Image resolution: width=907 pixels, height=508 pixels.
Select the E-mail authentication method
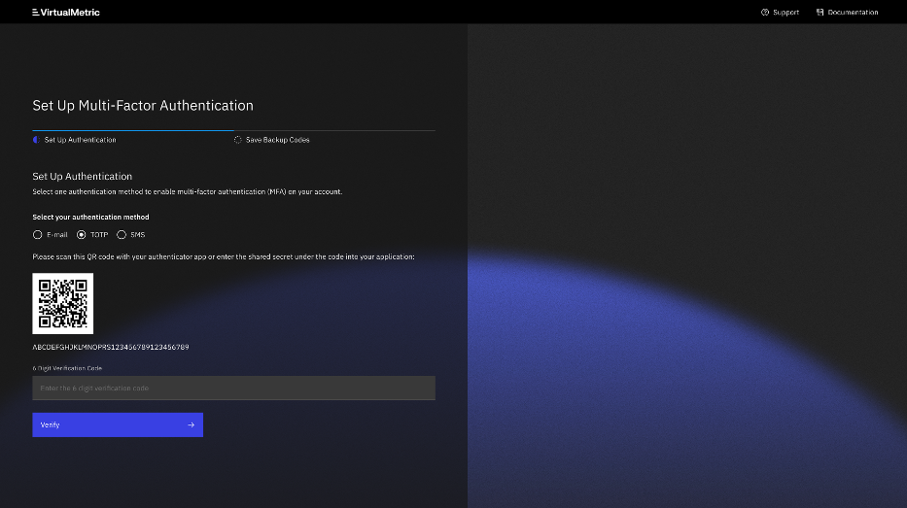click(51, 235)
